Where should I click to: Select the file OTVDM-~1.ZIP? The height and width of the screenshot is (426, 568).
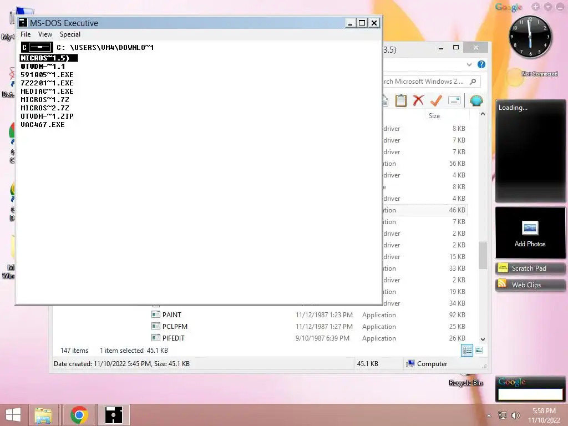(47, 116)
